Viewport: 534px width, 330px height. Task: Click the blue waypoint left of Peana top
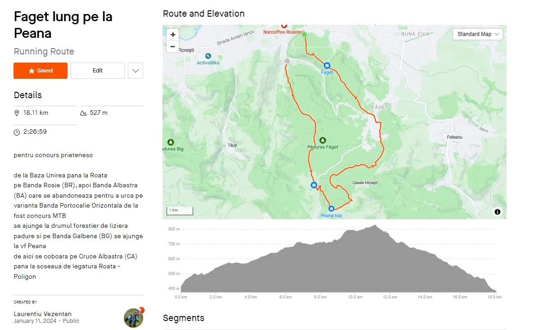pyautogui.click(x=314, y=185)
